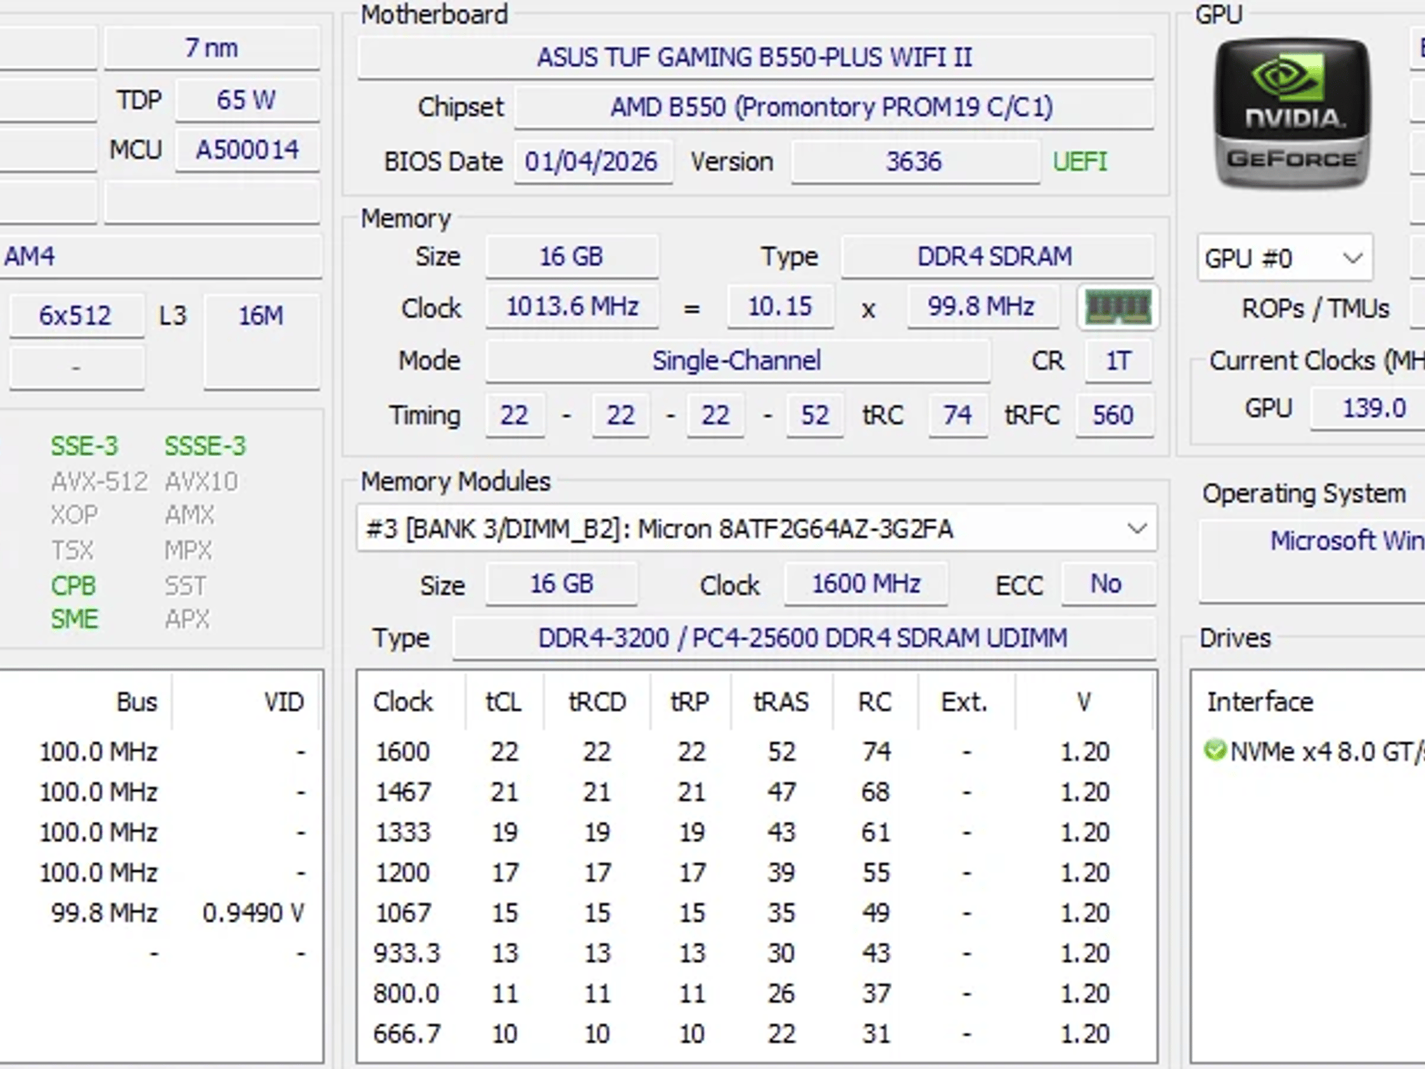Select the 6x512 cache value
Viewport: 1425px width, 1069px height.
coord(76,315)
